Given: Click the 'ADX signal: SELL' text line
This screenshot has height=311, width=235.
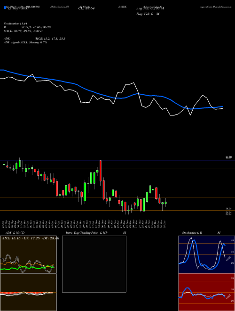Looking at the screenshot, I should [x=25, y=42].
